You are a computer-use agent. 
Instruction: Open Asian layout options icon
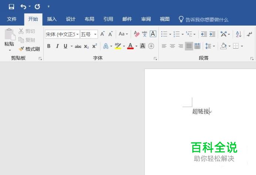coord(223,34)
